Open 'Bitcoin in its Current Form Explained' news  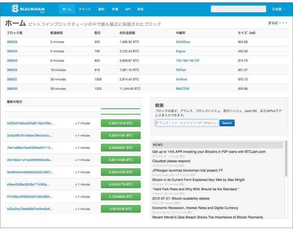[x=199, y=180]
